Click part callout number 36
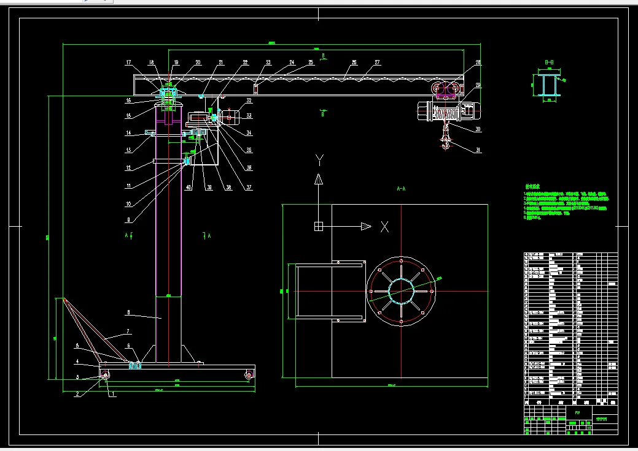The width and height of the screenshot is (638, 451). point(249,168)
